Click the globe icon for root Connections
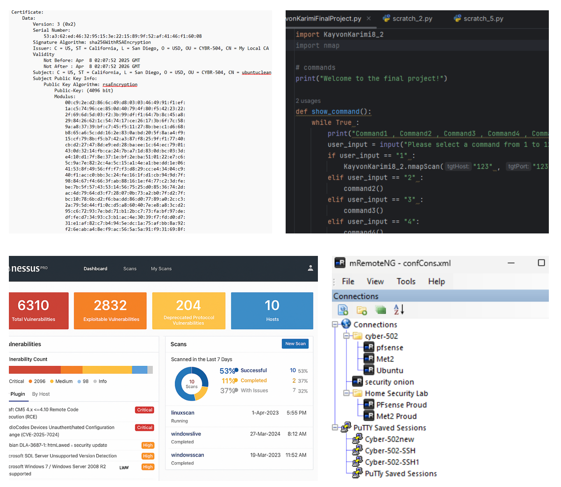 tap(346, 324)
